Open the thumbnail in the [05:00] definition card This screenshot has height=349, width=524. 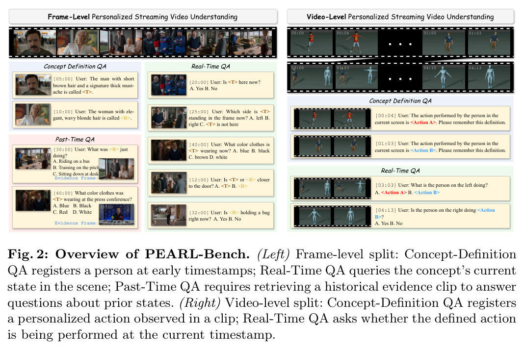tap(33, 85)
